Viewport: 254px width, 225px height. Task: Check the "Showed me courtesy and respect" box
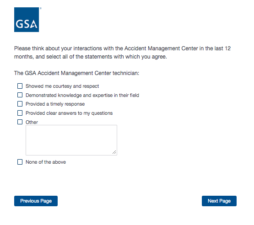pos(20,86)
